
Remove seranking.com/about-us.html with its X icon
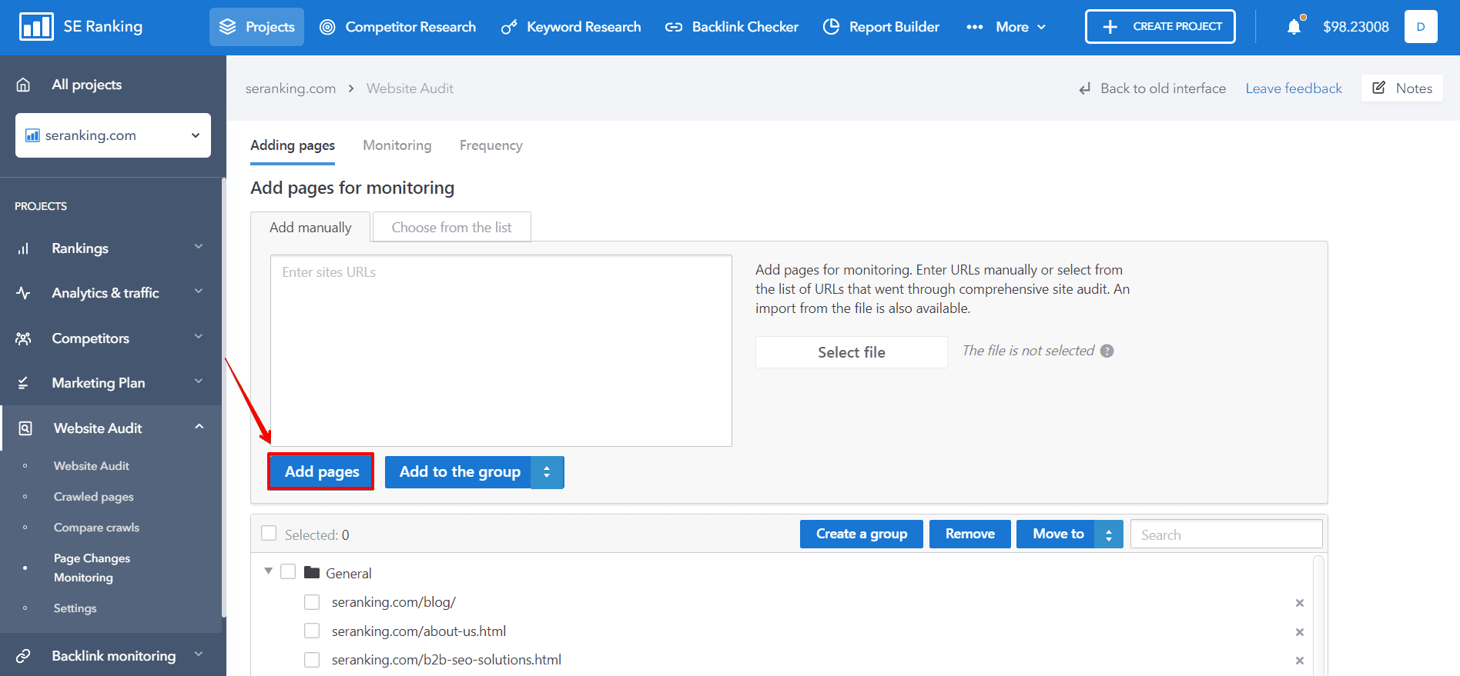pos(1300,632)
